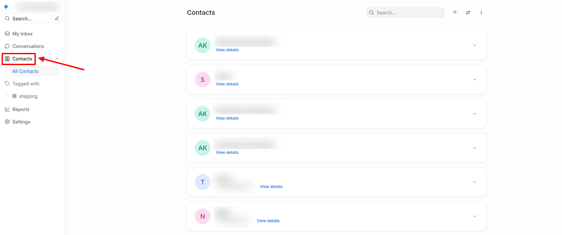Click the app logo diamond icon
The height and width of the screenshot is (235, 562).
[x=6, y=7]
